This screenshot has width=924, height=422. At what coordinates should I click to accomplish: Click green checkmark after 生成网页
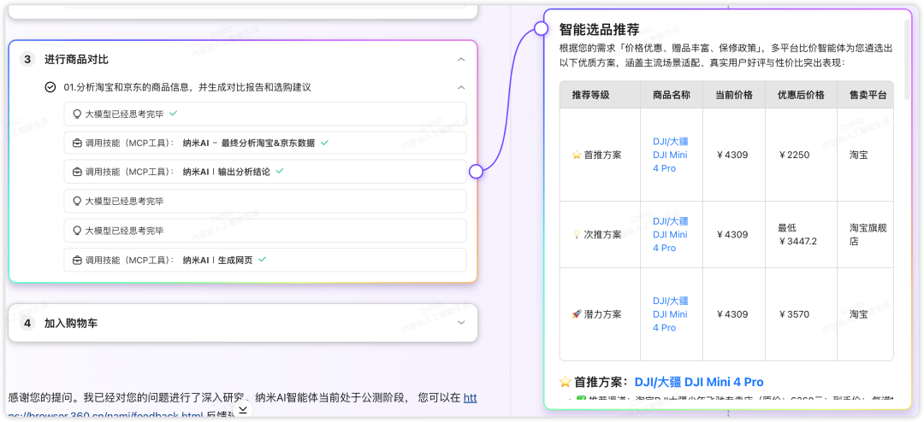click(x=263, y=259)
